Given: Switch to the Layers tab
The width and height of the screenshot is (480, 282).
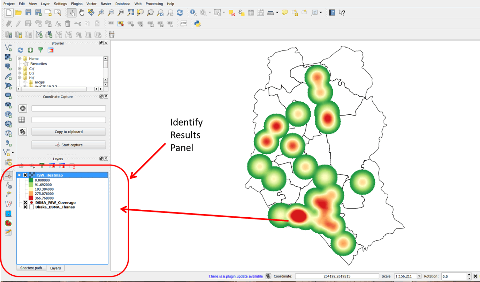Looking at the screenshot, I should [55, 268].
